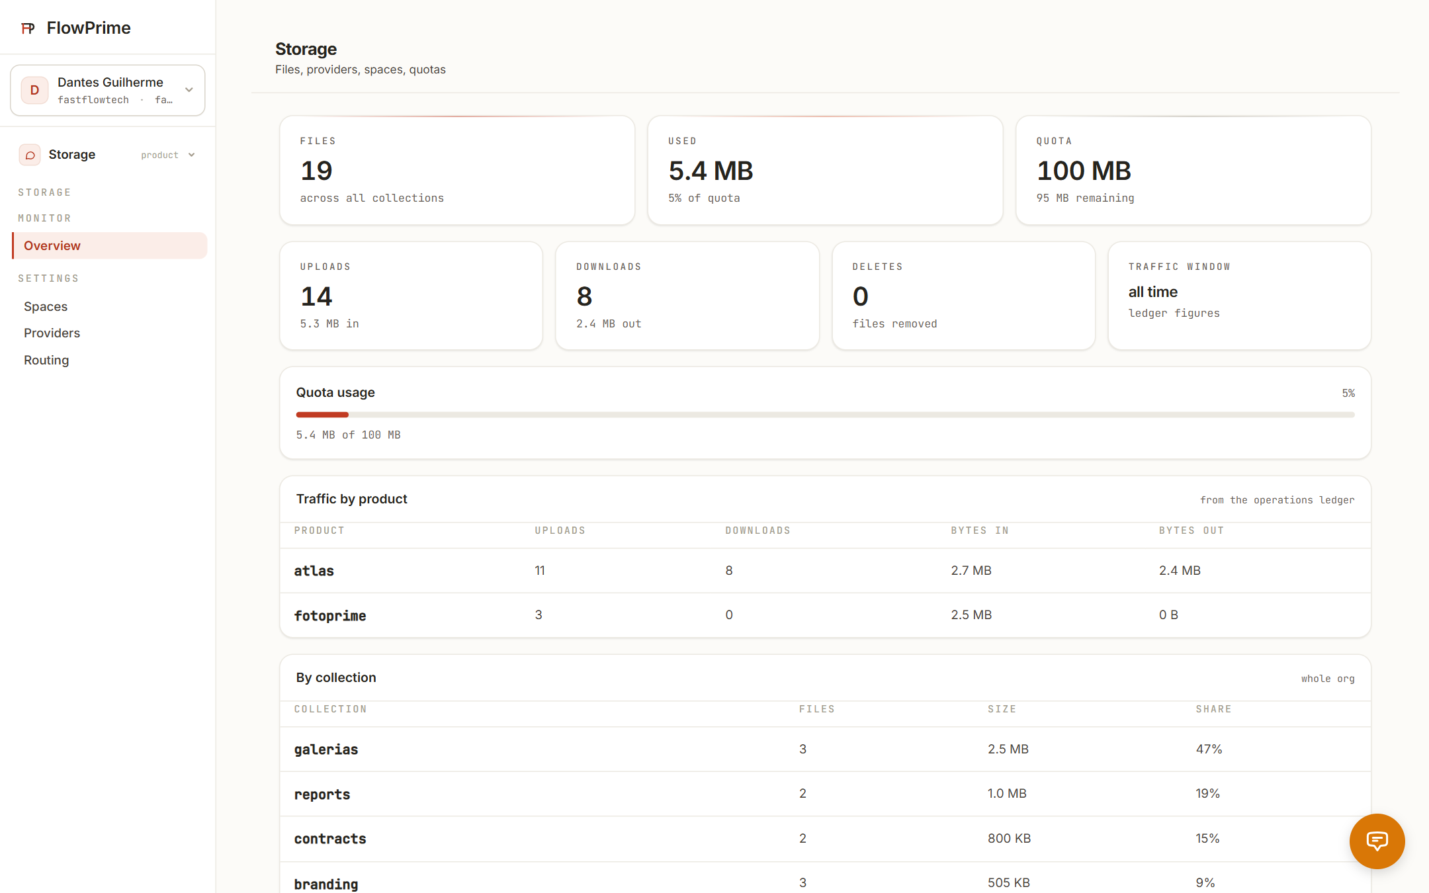Open the product dropdown next to Storage

pos(168,155)
